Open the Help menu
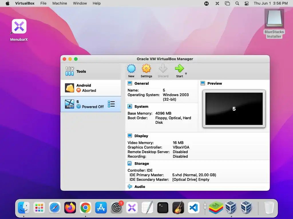 click(97, 3)
